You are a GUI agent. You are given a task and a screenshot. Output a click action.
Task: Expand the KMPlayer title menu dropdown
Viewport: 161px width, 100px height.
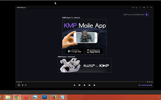(22, 7)
